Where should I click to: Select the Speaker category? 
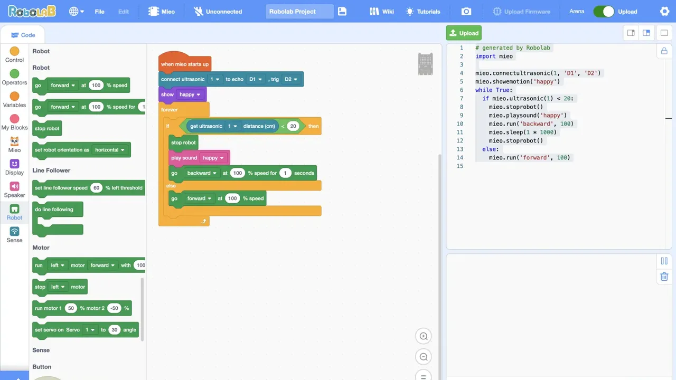pos(14,190)
